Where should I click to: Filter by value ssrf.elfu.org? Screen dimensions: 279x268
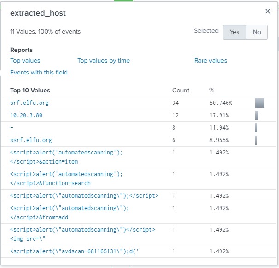tap(31, 140)
